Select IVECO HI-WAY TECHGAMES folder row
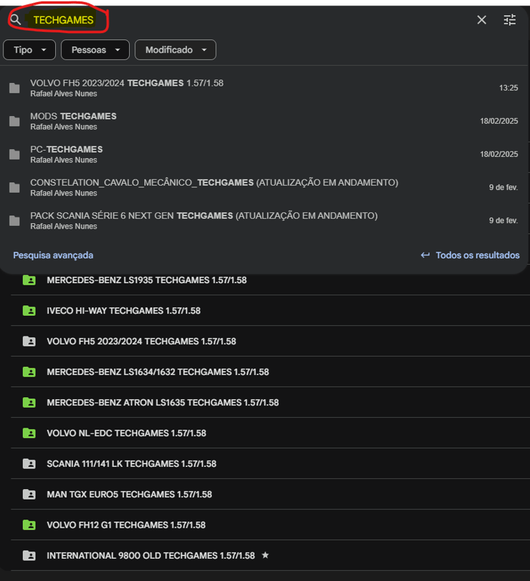This screenshot has height=581, width=530. tap(271, 310)
